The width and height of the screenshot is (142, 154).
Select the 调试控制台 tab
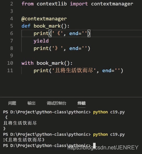(57, 103)
